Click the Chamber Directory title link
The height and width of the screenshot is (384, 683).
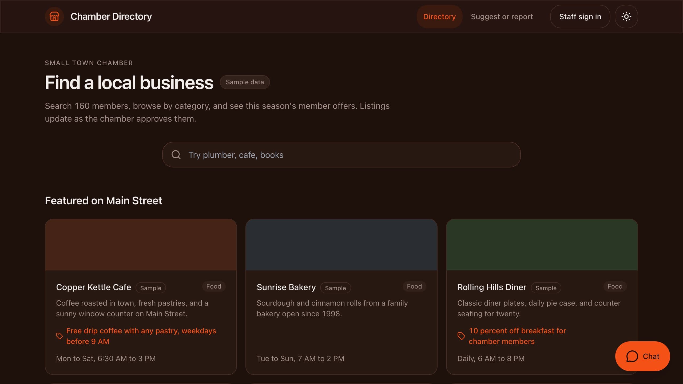(111, 17)
